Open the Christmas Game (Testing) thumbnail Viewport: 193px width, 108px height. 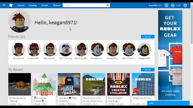click(x=20, y=84)
